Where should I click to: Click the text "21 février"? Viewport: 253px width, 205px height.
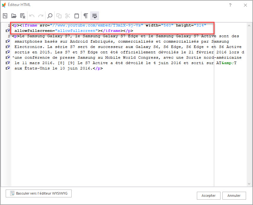201,52
